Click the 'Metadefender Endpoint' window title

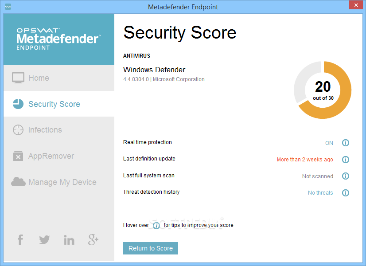(183, 7)
